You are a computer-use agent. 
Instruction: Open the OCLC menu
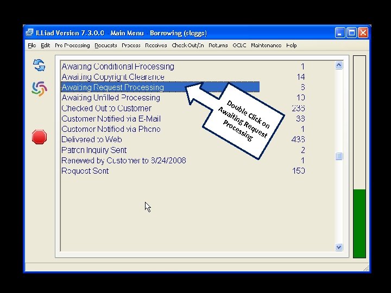click(239, 46)
